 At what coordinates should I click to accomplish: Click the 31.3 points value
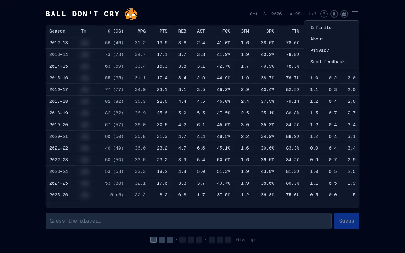[162, 136]
